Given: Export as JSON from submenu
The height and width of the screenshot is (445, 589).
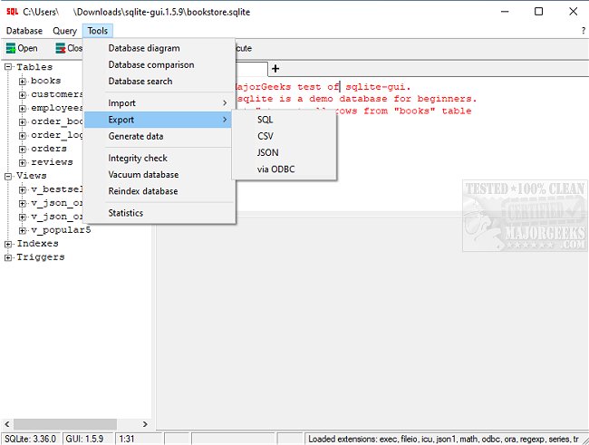Looking at the screenshot, I should pos(284,152).
